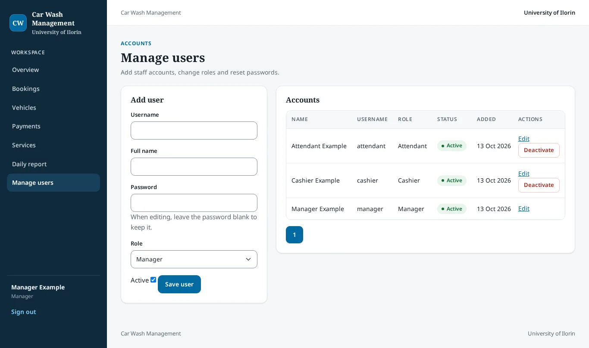Screen dimensions: 589x348
Task: Click the Active status badge for manager
Action: pos(452,209)
